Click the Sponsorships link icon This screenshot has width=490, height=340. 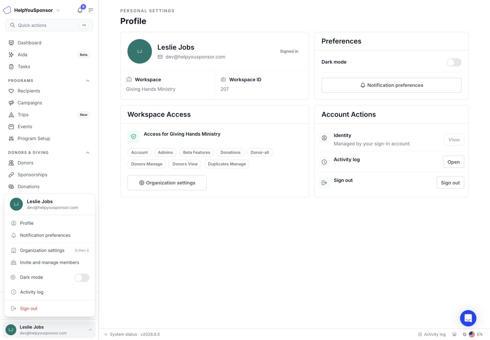(11, 175)
